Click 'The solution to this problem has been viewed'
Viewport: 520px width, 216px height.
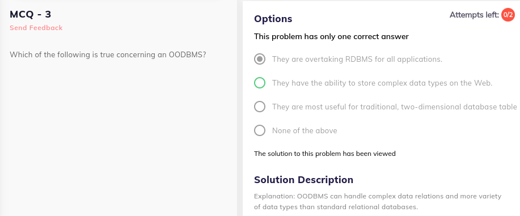pyautogui.click(x=325, y=154)
